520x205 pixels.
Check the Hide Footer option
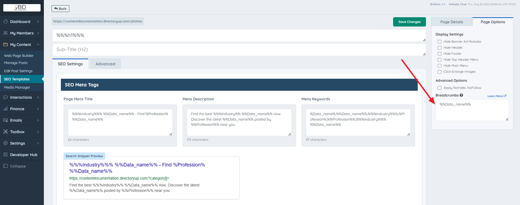[439, 54]
